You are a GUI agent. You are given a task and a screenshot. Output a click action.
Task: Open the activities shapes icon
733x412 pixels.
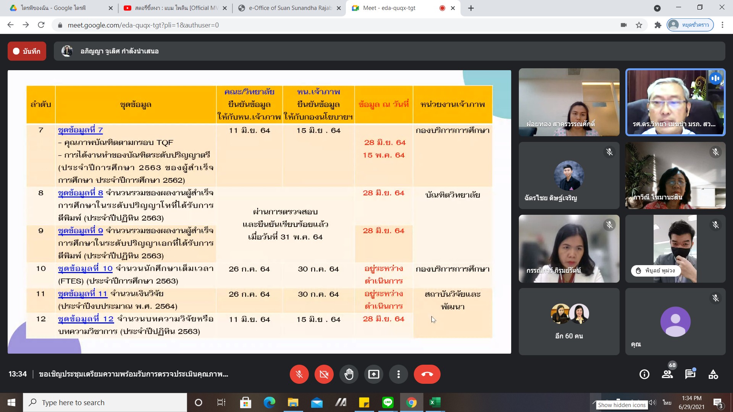[713, 374]
